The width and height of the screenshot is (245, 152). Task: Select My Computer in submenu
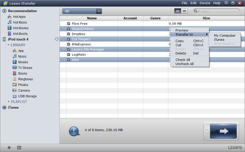(225, 35)
